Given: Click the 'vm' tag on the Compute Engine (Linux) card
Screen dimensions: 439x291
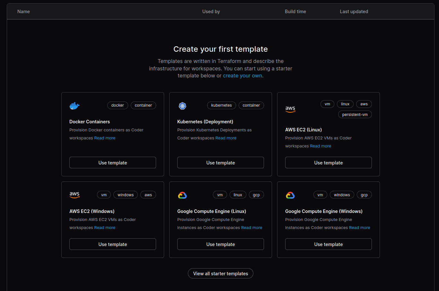Looking at the screenshot, I should click(x=220, y=195).
